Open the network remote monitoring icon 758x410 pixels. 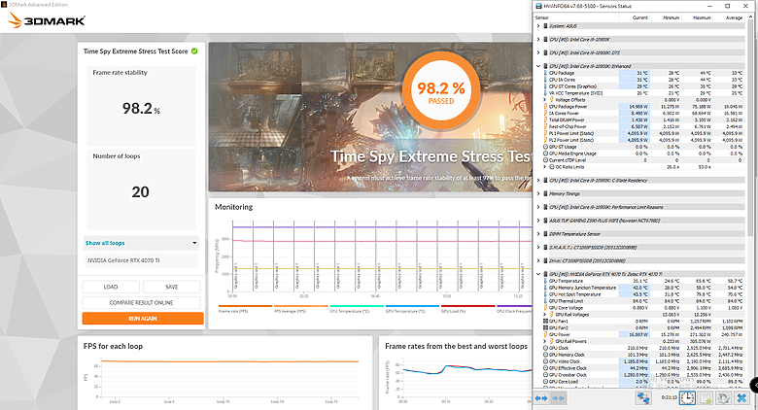tap(643, 398)
